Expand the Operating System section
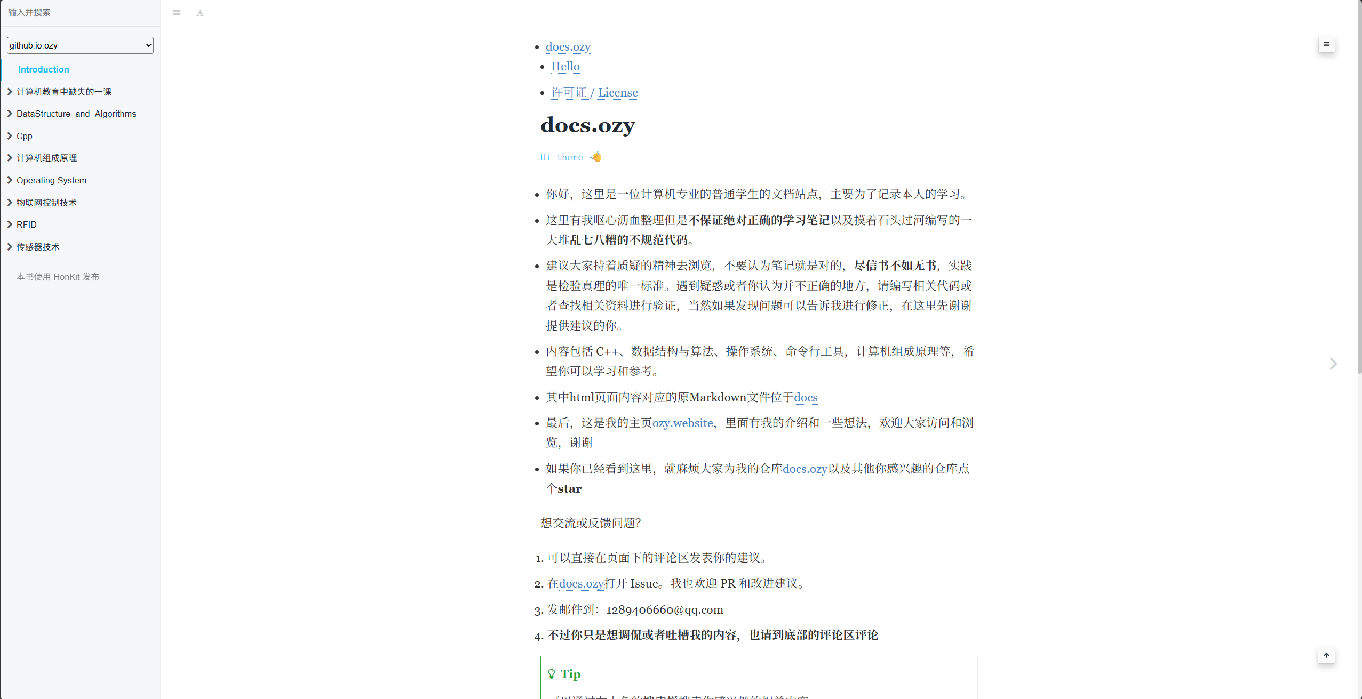 pyautogui.click(x=51, y=180)
